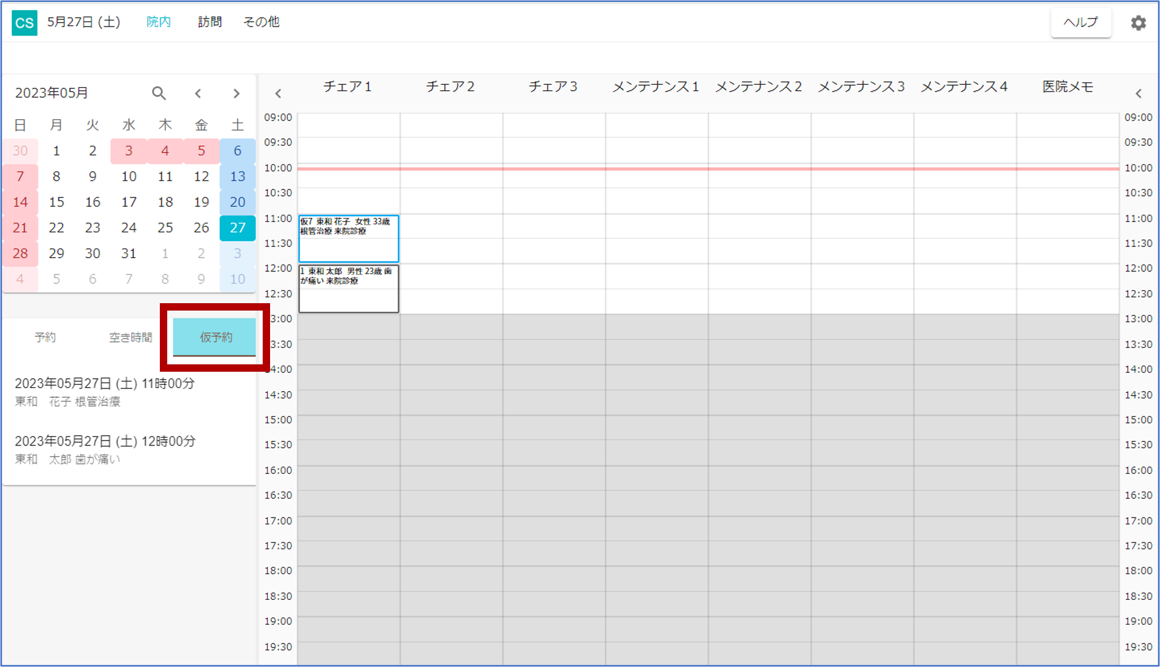Go to next month in mini calendar
1160x667 pixels.
pos(236,93)
